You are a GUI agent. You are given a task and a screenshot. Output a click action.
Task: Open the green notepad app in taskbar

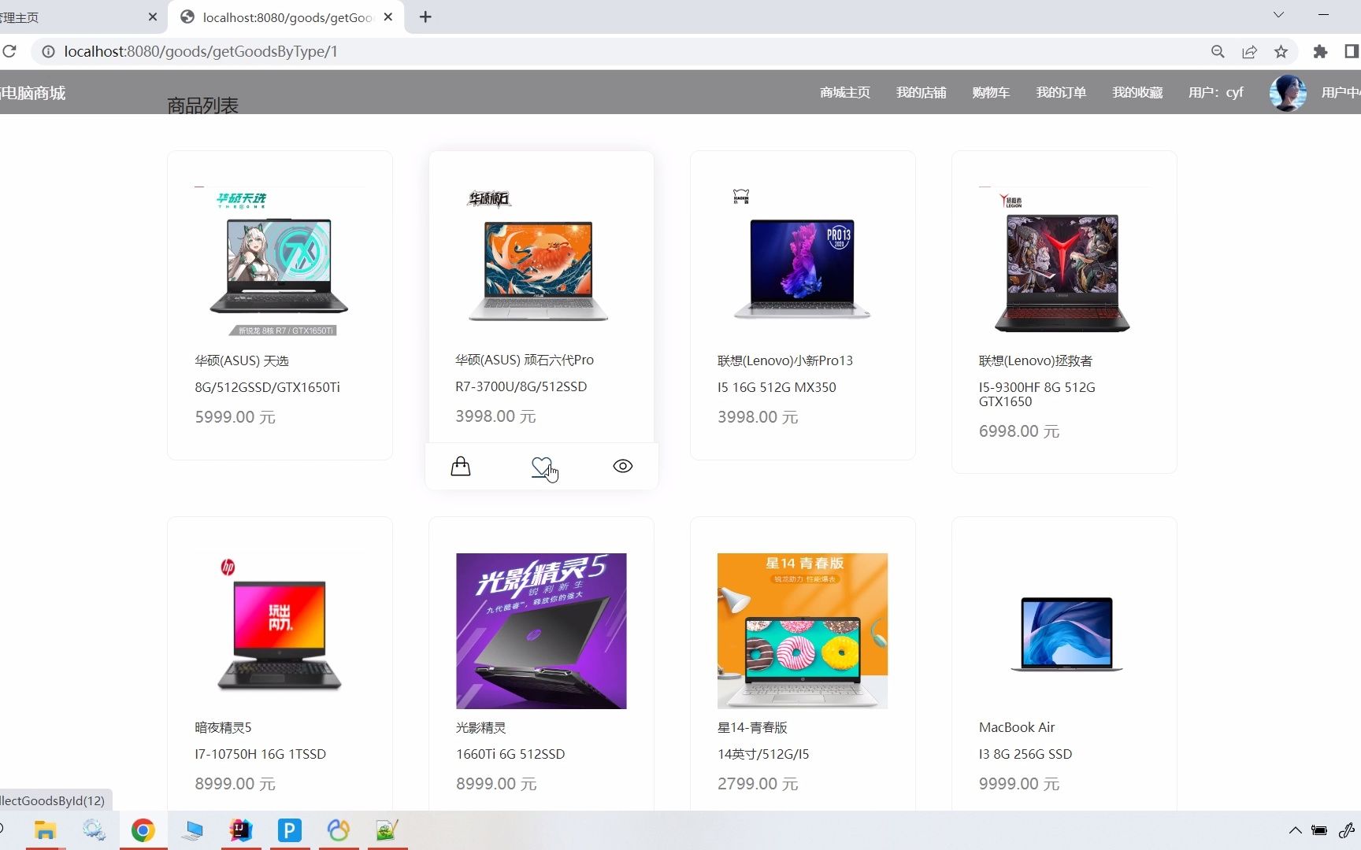[x=387, y=830]
